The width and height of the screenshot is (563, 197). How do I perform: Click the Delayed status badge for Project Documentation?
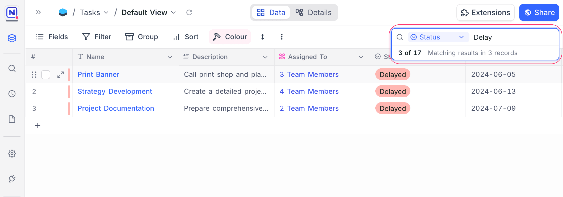[393, 108]
